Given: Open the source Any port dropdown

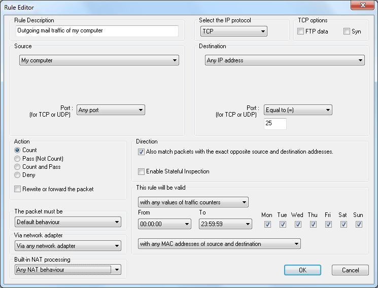Looking at the screenshot, I should click(x=111, y=110).
